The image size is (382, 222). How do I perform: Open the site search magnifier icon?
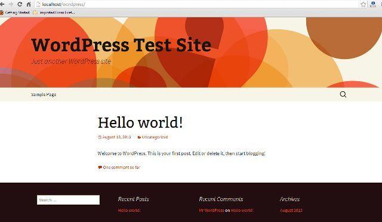pyautogui.click(x=343, y=94)
